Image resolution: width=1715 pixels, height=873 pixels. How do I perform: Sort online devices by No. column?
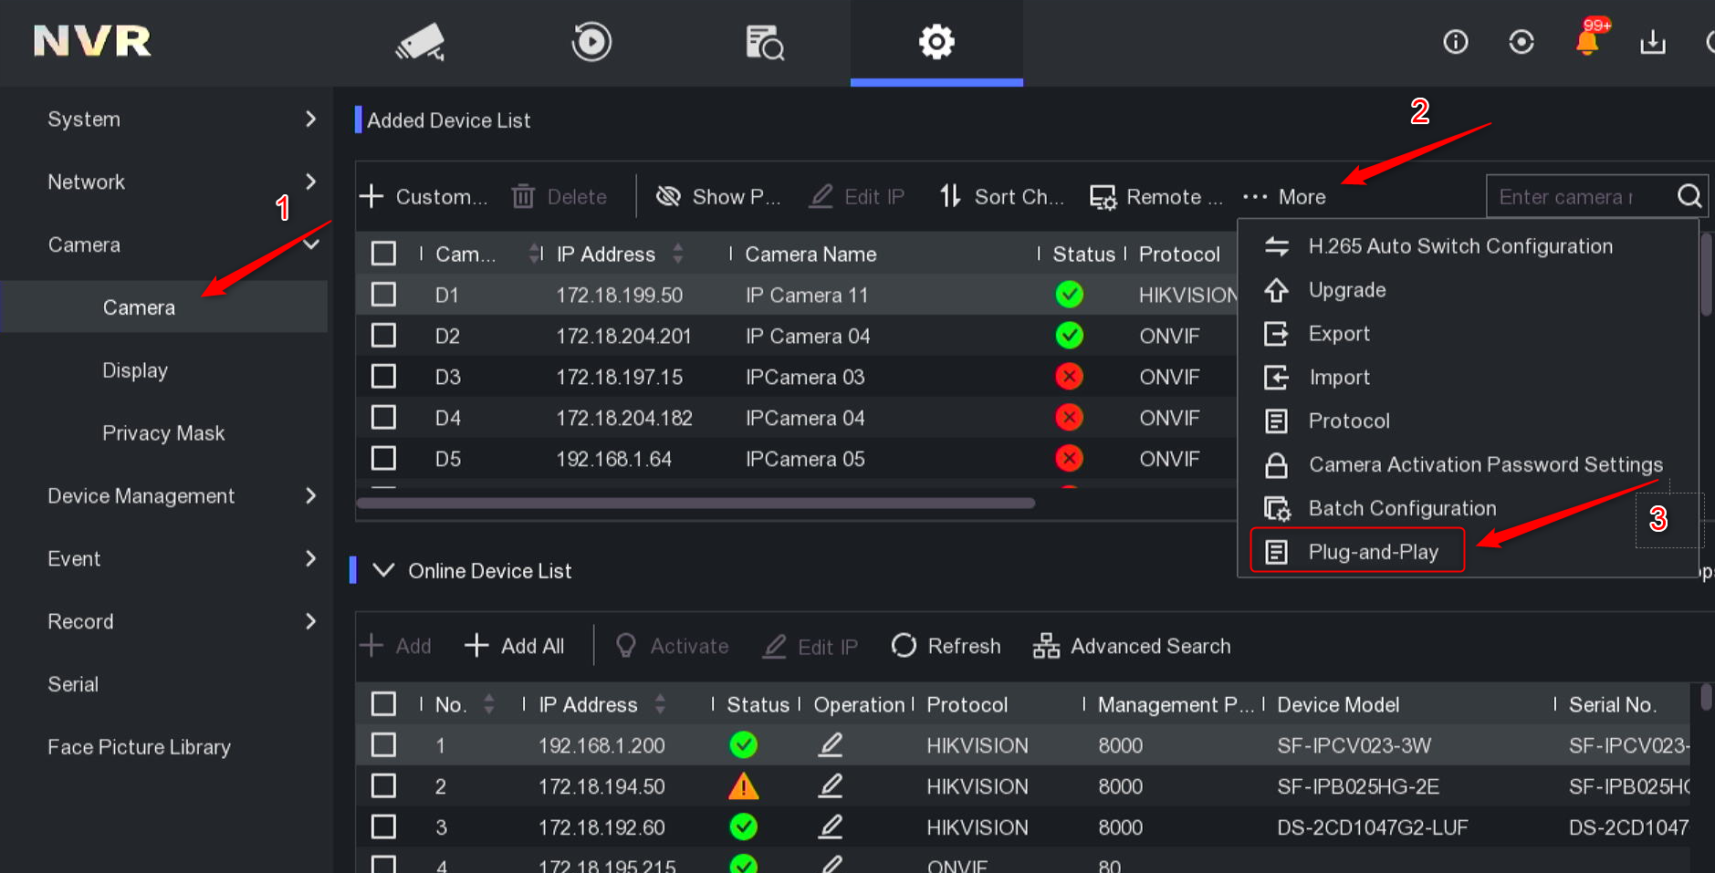point(489,704)
